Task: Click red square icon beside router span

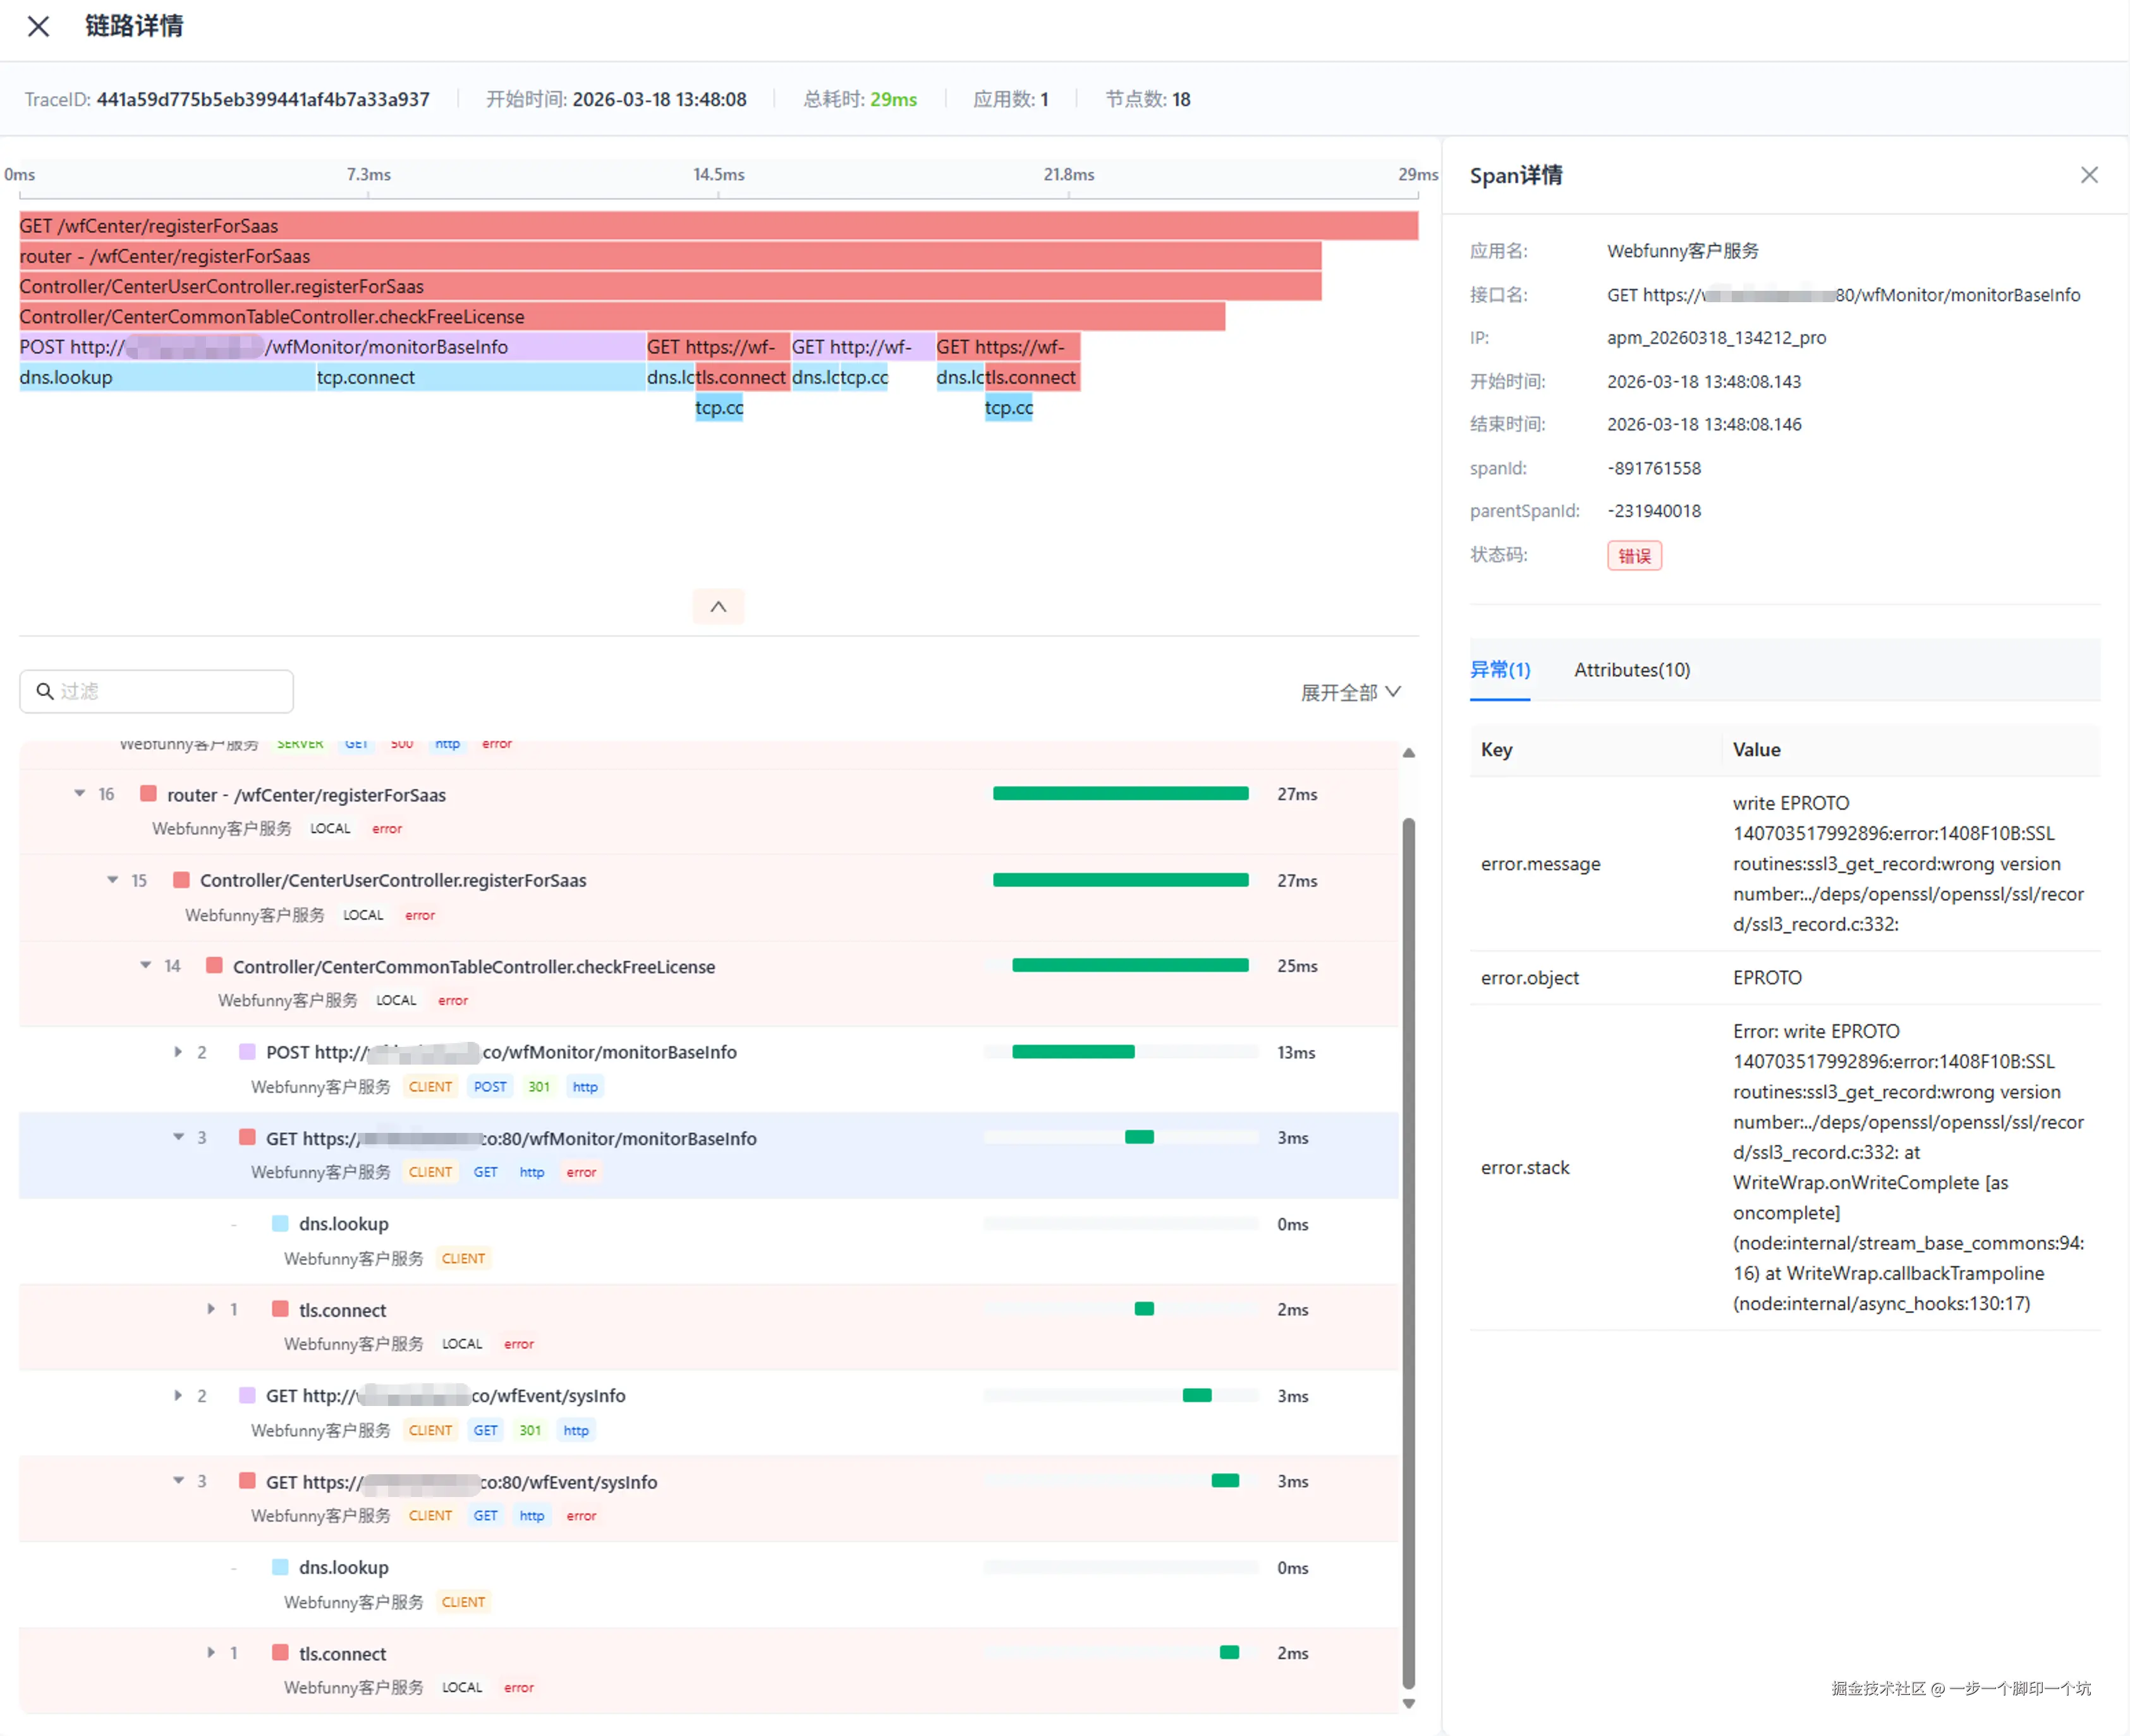Action: click(149, 794)
